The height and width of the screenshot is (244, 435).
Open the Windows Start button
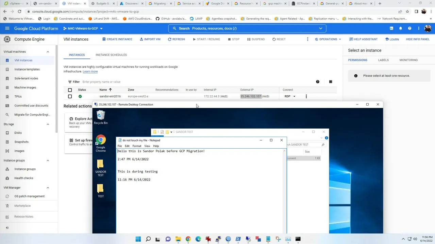coord(138,239)
